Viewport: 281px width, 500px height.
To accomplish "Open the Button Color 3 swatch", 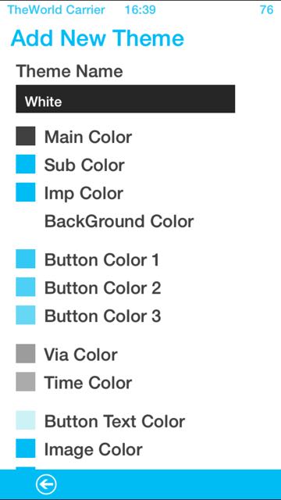I will click(26, 315).
